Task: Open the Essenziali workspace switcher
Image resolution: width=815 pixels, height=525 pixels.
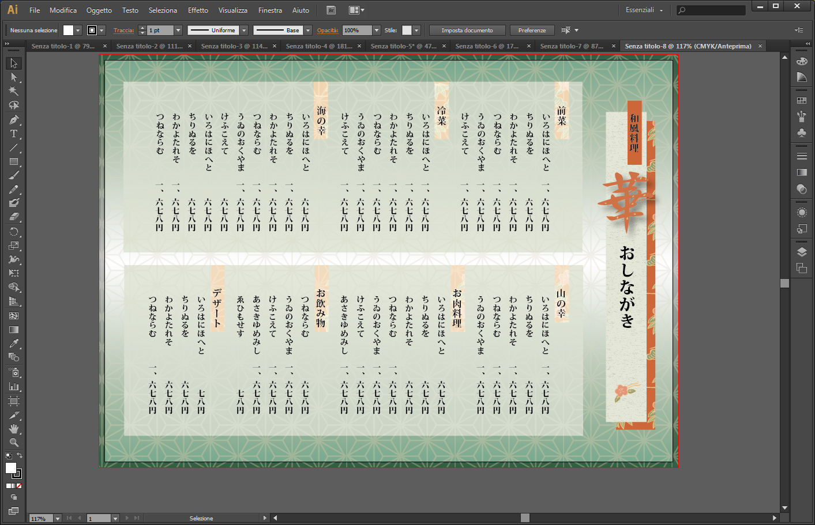Action: pos(644,10)
